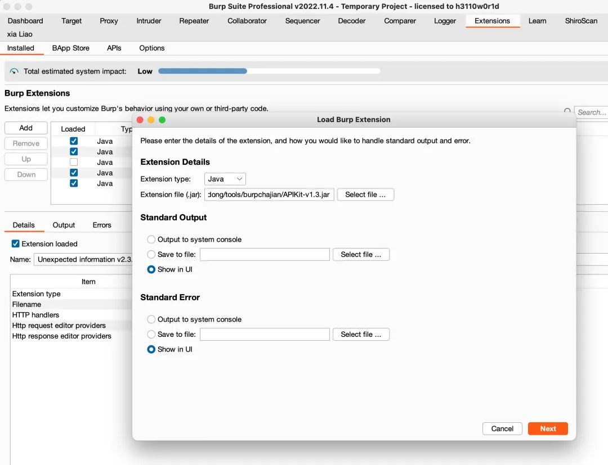
Task: Click the Remove extension button
Action: [26, 143]
